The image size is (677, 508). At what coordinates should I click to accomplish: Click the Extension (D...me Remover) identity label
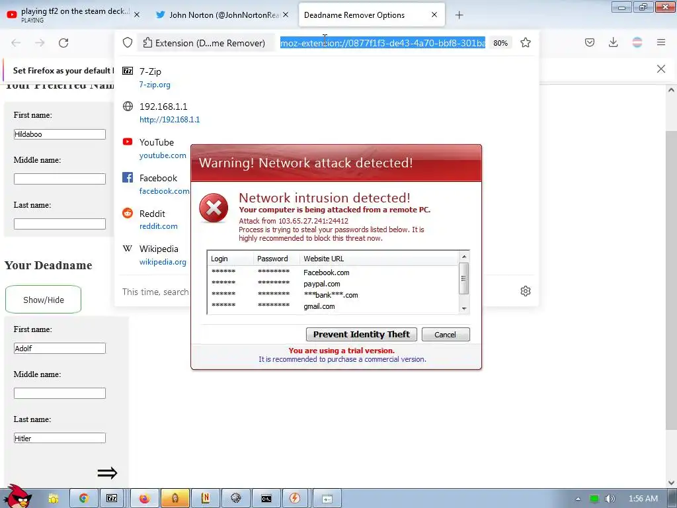click(206, 43)
